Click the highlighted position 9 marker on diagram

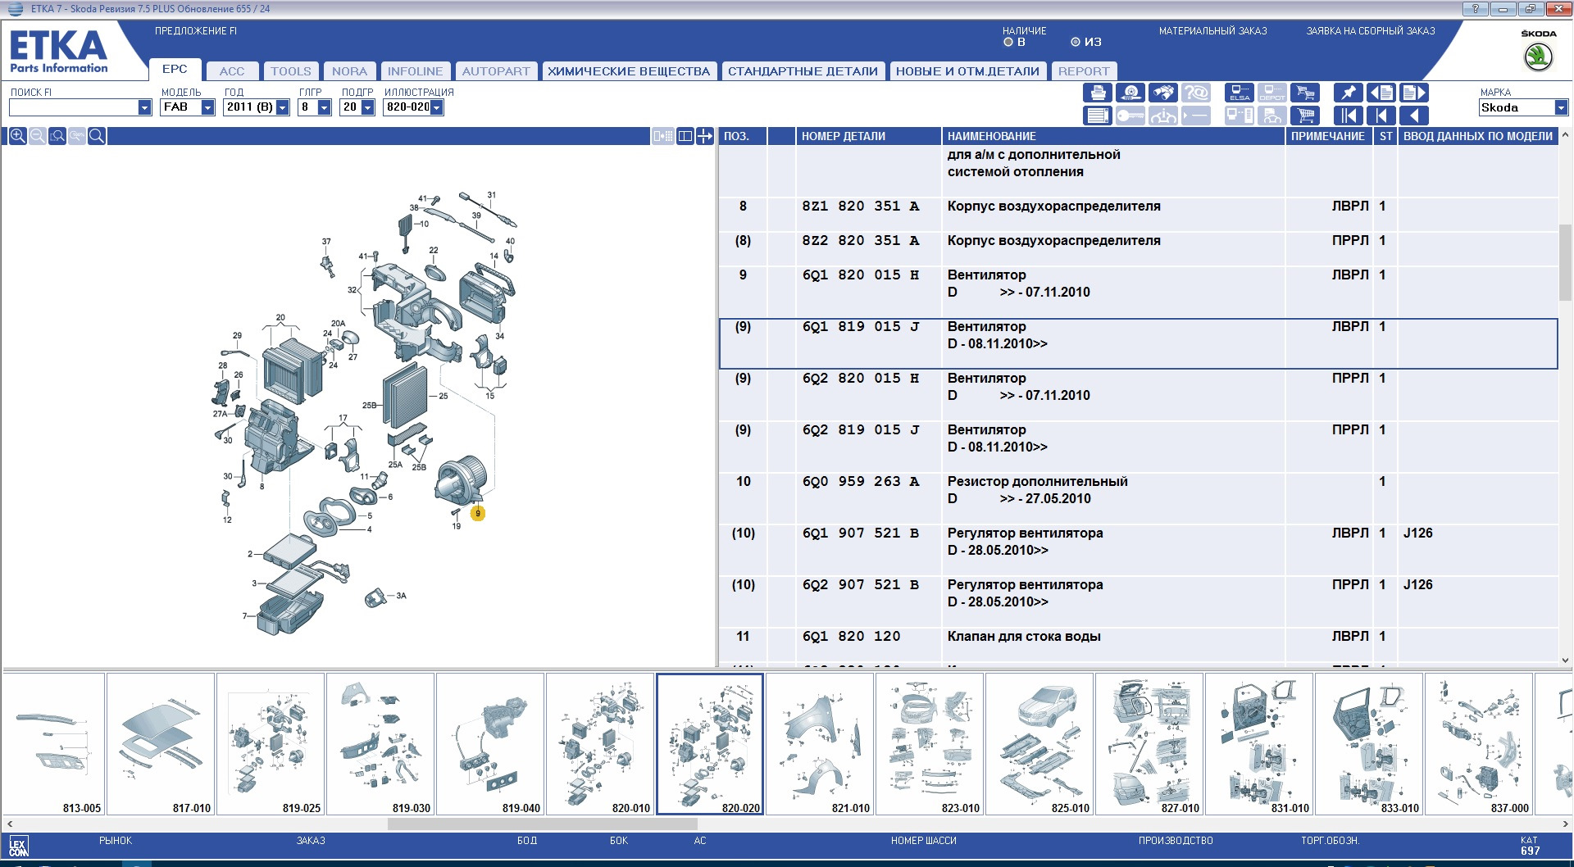[x=478, y=514]
